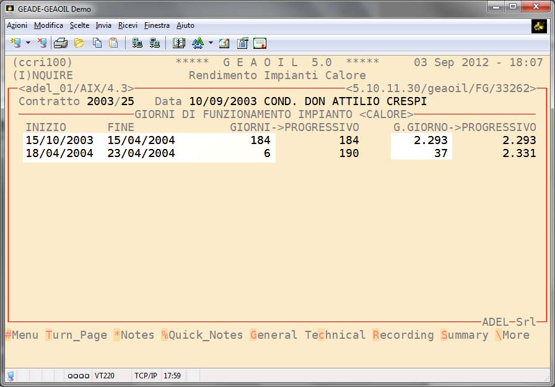Click the checklist properties toolbar icon

242,43
